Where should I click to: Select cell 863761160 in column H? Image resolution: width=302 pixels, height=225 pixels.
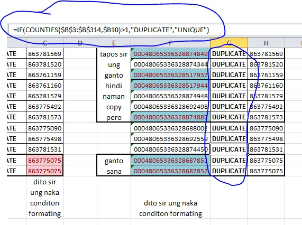coord(266,85)
